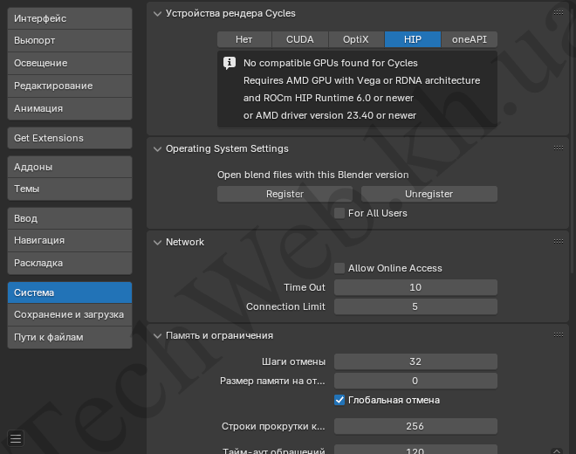Uncheck the Глобальная отмена option

tap(340, 400)
